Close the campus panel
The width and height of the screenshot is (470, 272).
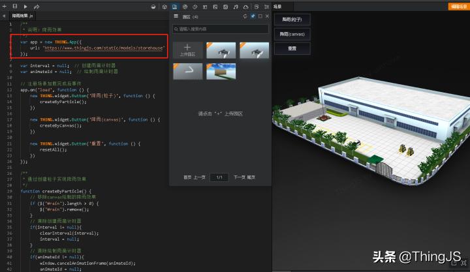pos(267,16)
